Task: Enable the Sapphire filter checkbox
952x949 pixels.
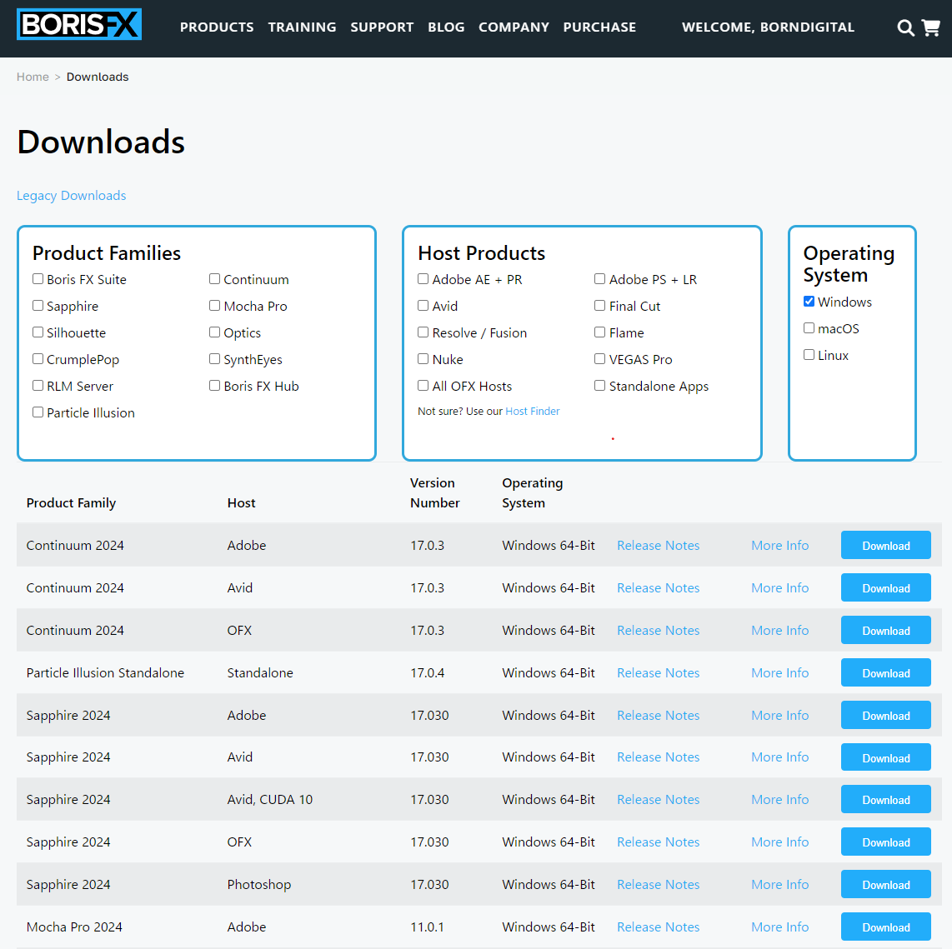Action: pyautogui.click(x=38, y=305)
